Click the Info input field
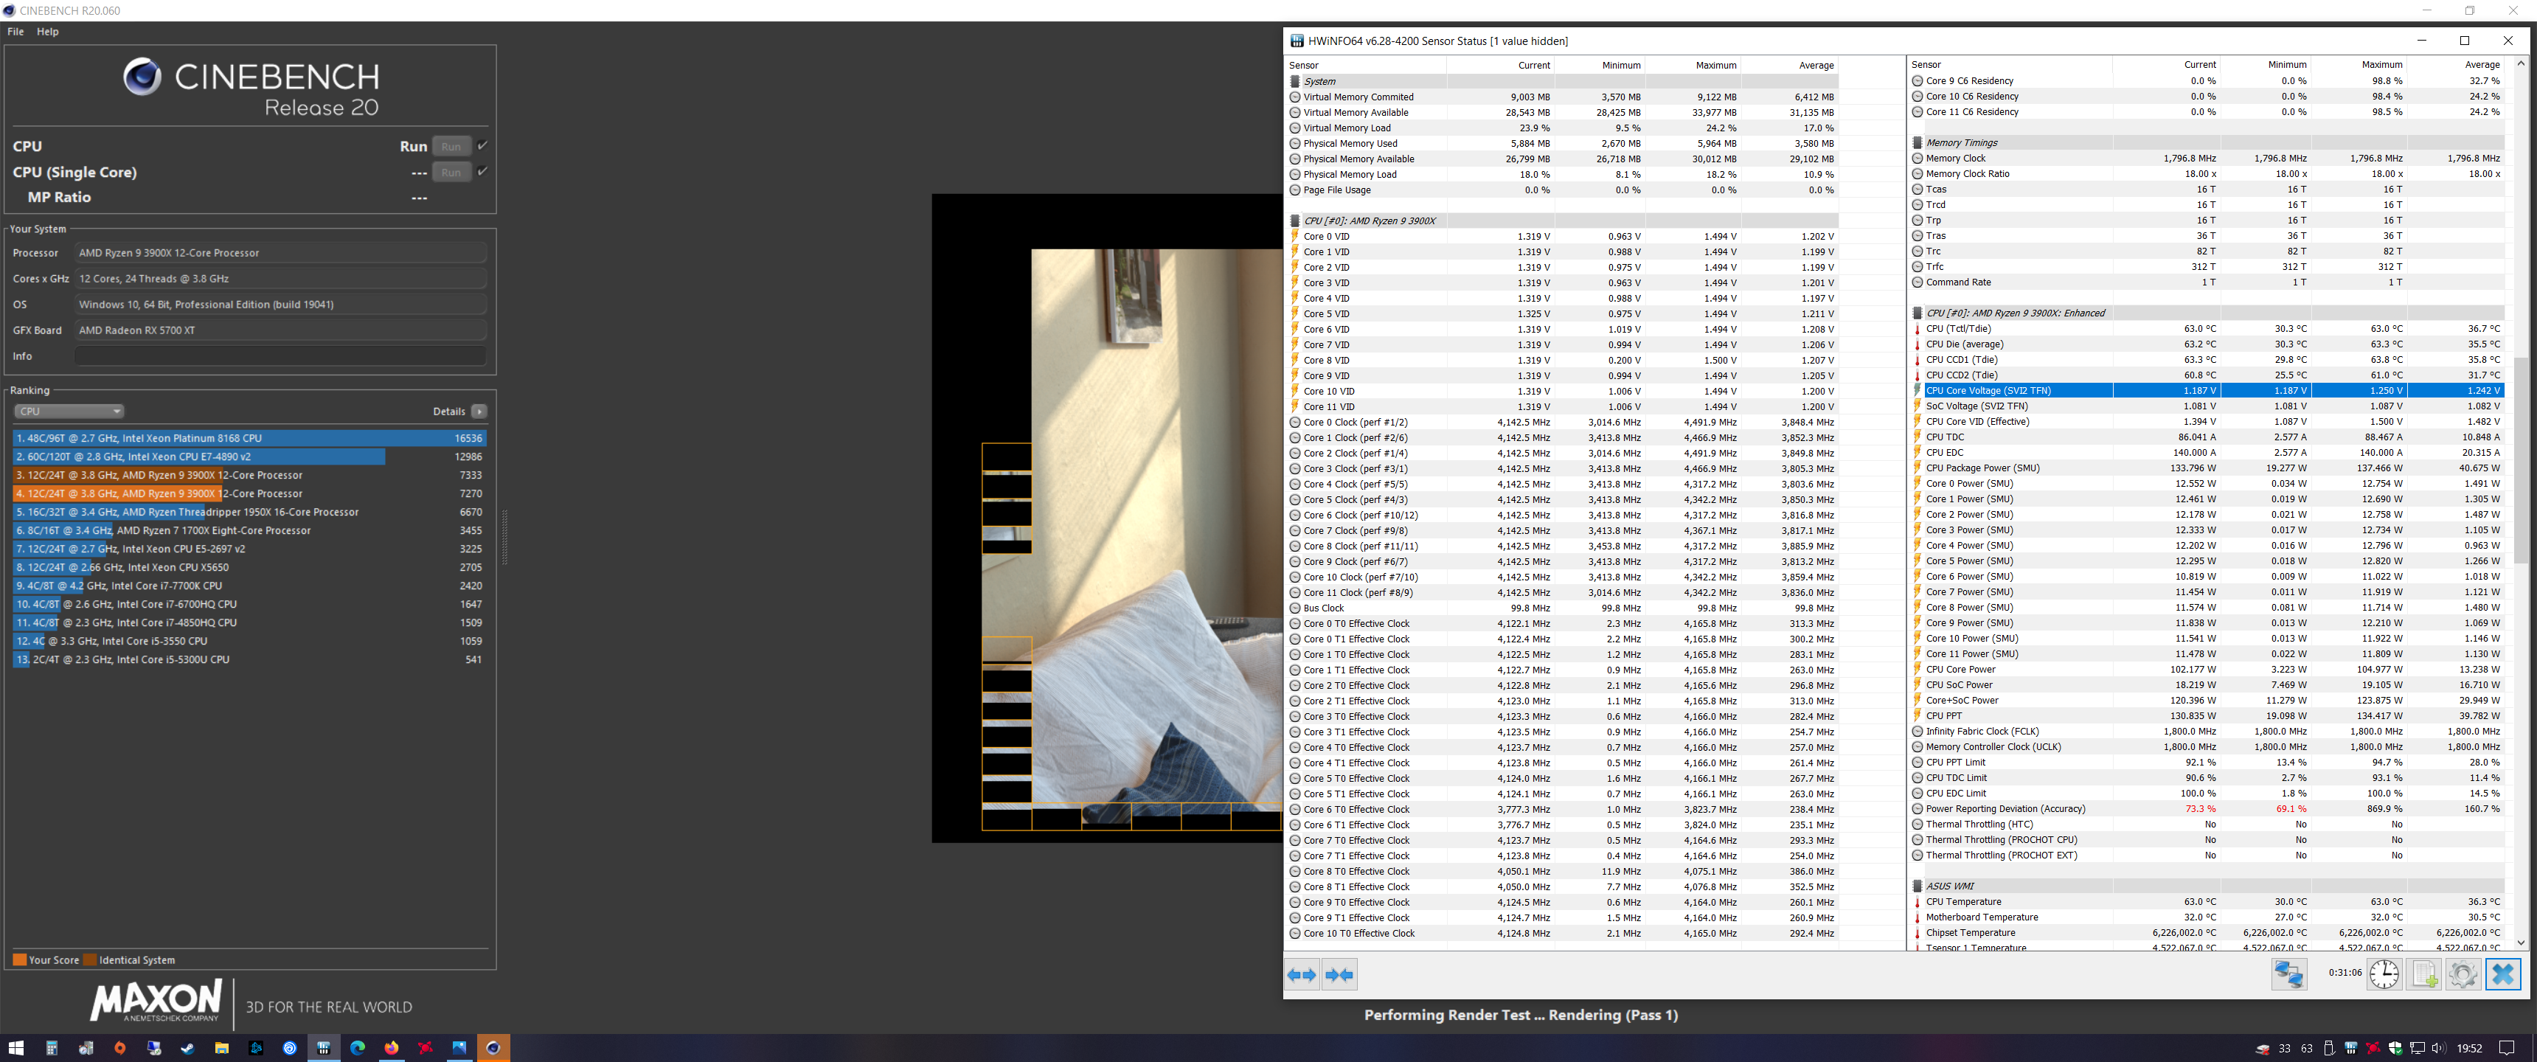 (281, 357)
